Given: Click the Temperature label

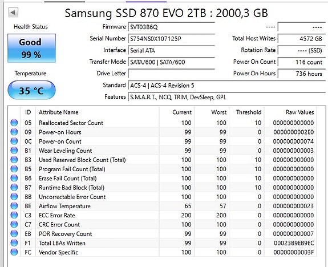Looking at the screenshot, I should (x=31, y=74).
